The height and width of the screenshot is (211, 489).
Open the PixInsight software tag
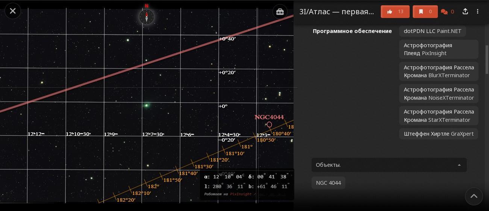[x=439, y=49]
